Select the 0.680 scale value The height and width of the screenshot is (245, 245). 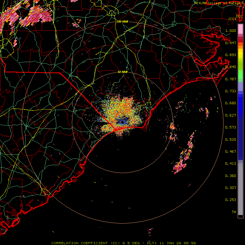click(231, 103)
